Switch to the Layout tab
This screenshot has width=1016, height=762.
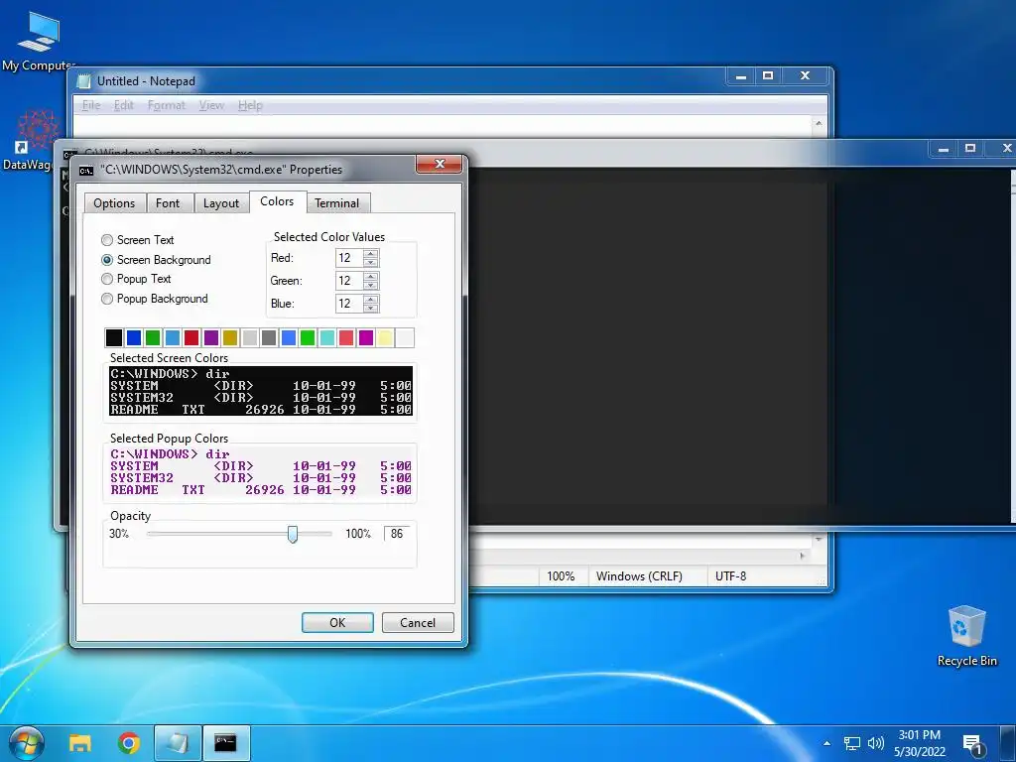221,203
